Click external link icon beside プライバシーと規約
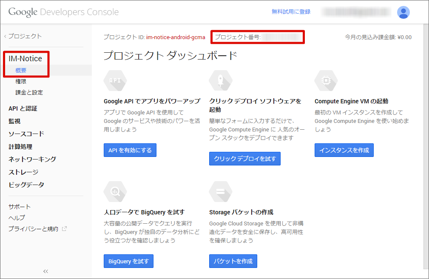429x279 pixels. point(64,229)
